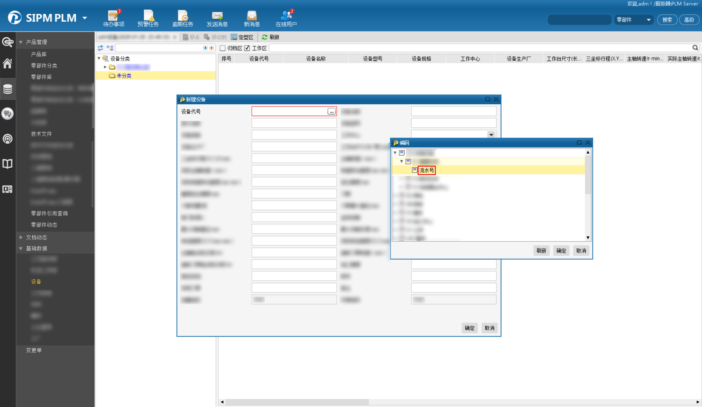Click the ellipsis button in 设备代号 field
Viewport: 702px width, 407px height.
click(x=331, y=111)
